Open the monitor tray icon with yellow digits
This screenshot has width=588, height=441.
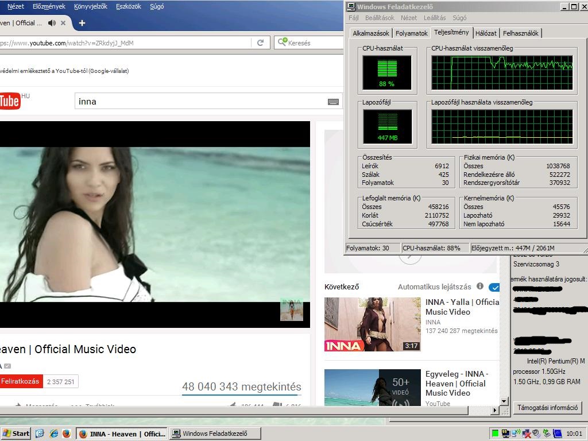tap(505, 434)
